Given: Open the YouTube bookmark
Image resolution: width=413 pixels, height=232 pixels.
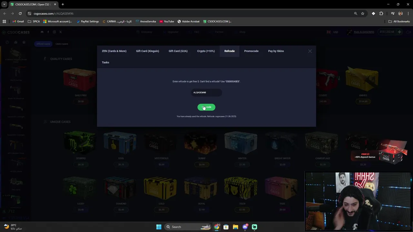Looking at the screenshot, I should pyautogui.click(x=167, y=21).
